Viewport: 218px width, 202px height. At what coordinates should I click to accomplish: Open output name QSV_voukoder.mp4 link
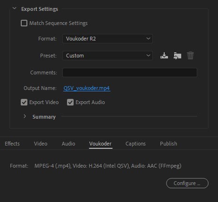pos(87,88)
